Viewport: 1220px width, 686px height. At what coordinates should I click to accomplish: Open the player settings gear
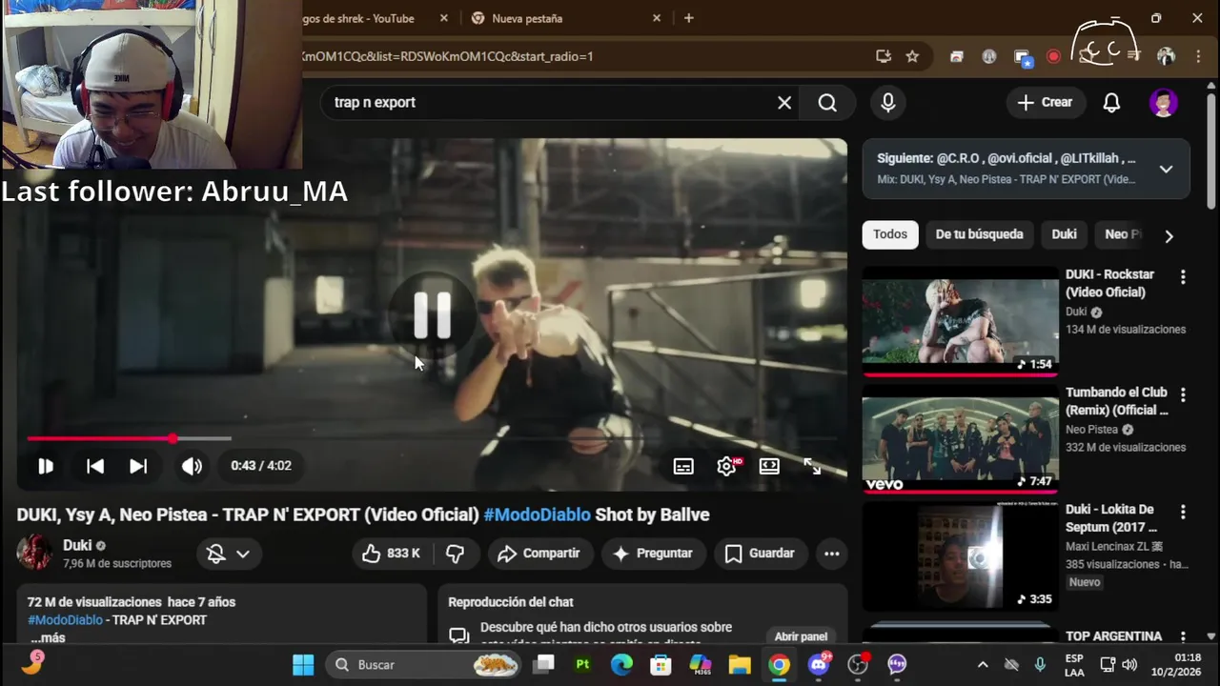[727, 466]
